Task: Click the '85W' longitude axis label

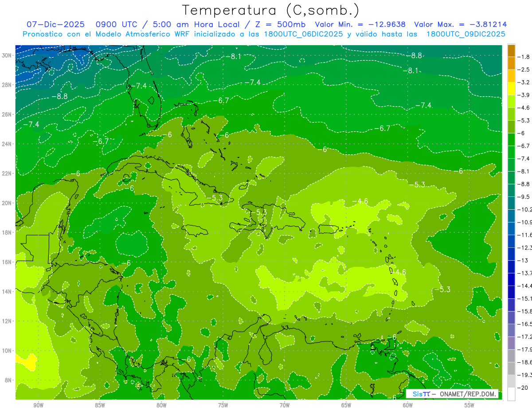Action: click(100, 406)
